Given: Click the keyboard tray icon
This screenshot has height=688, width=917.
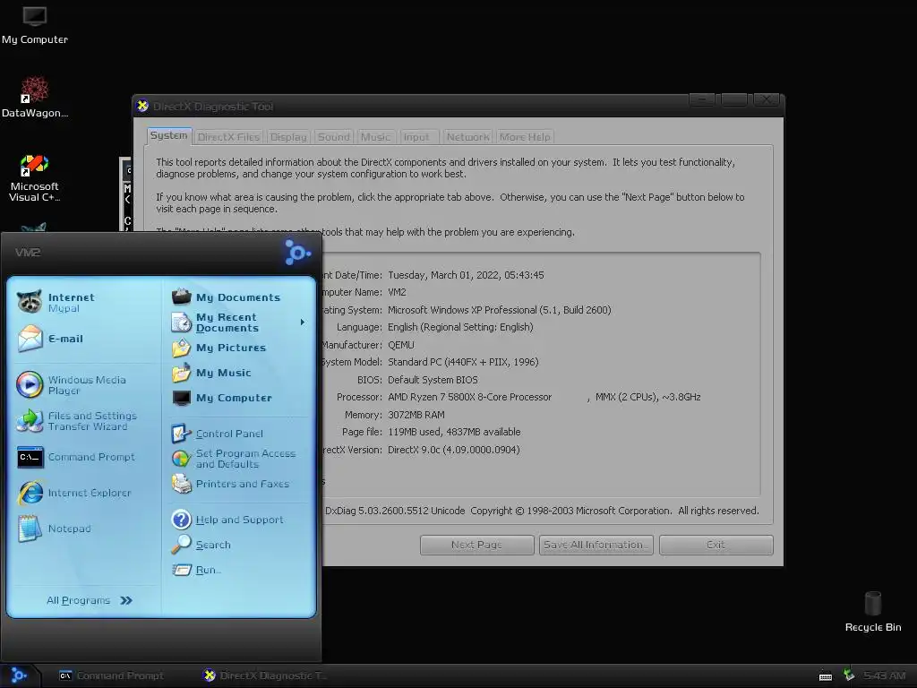Looking at the screenshot, I should tap(825, 676).
